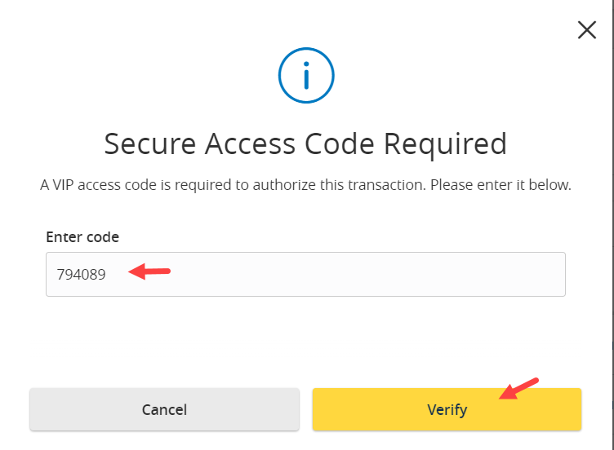Click the 'Enter code' field label

pyautogui.click(x=82, y=237)
